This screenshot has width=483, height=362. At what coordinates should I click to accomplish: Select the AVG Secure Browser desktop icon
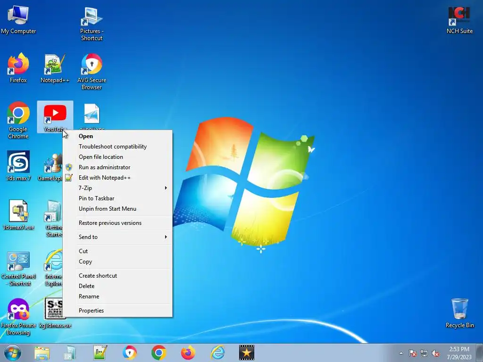click(92, 72)
